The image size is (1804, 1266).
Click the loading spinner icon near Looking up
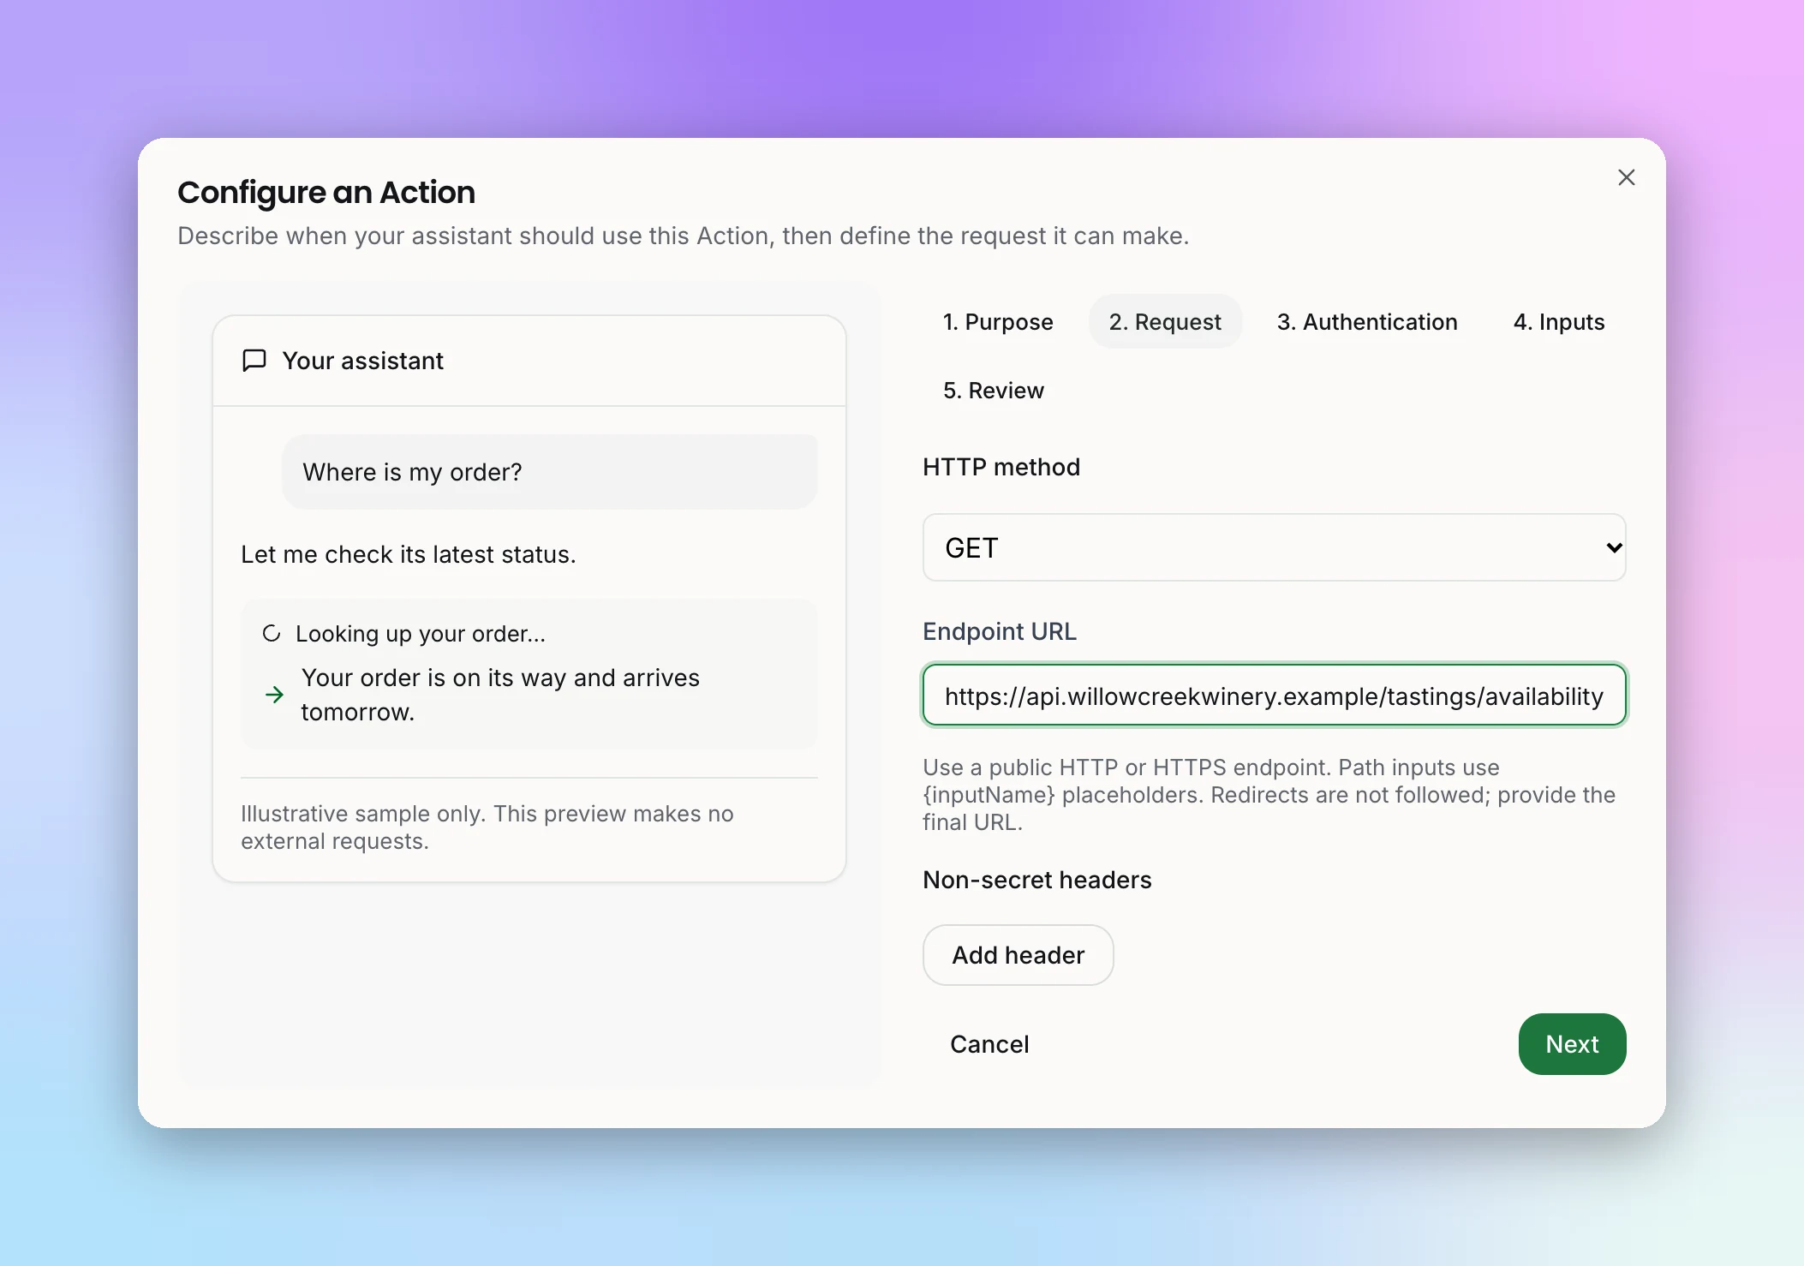[272, 634]
